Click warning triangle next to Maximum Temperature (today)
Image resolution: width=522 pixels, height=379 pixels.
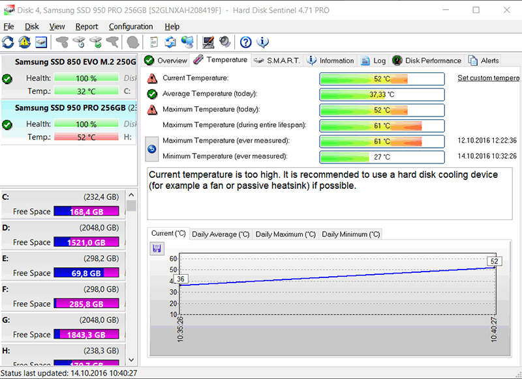tap(152, 109)
